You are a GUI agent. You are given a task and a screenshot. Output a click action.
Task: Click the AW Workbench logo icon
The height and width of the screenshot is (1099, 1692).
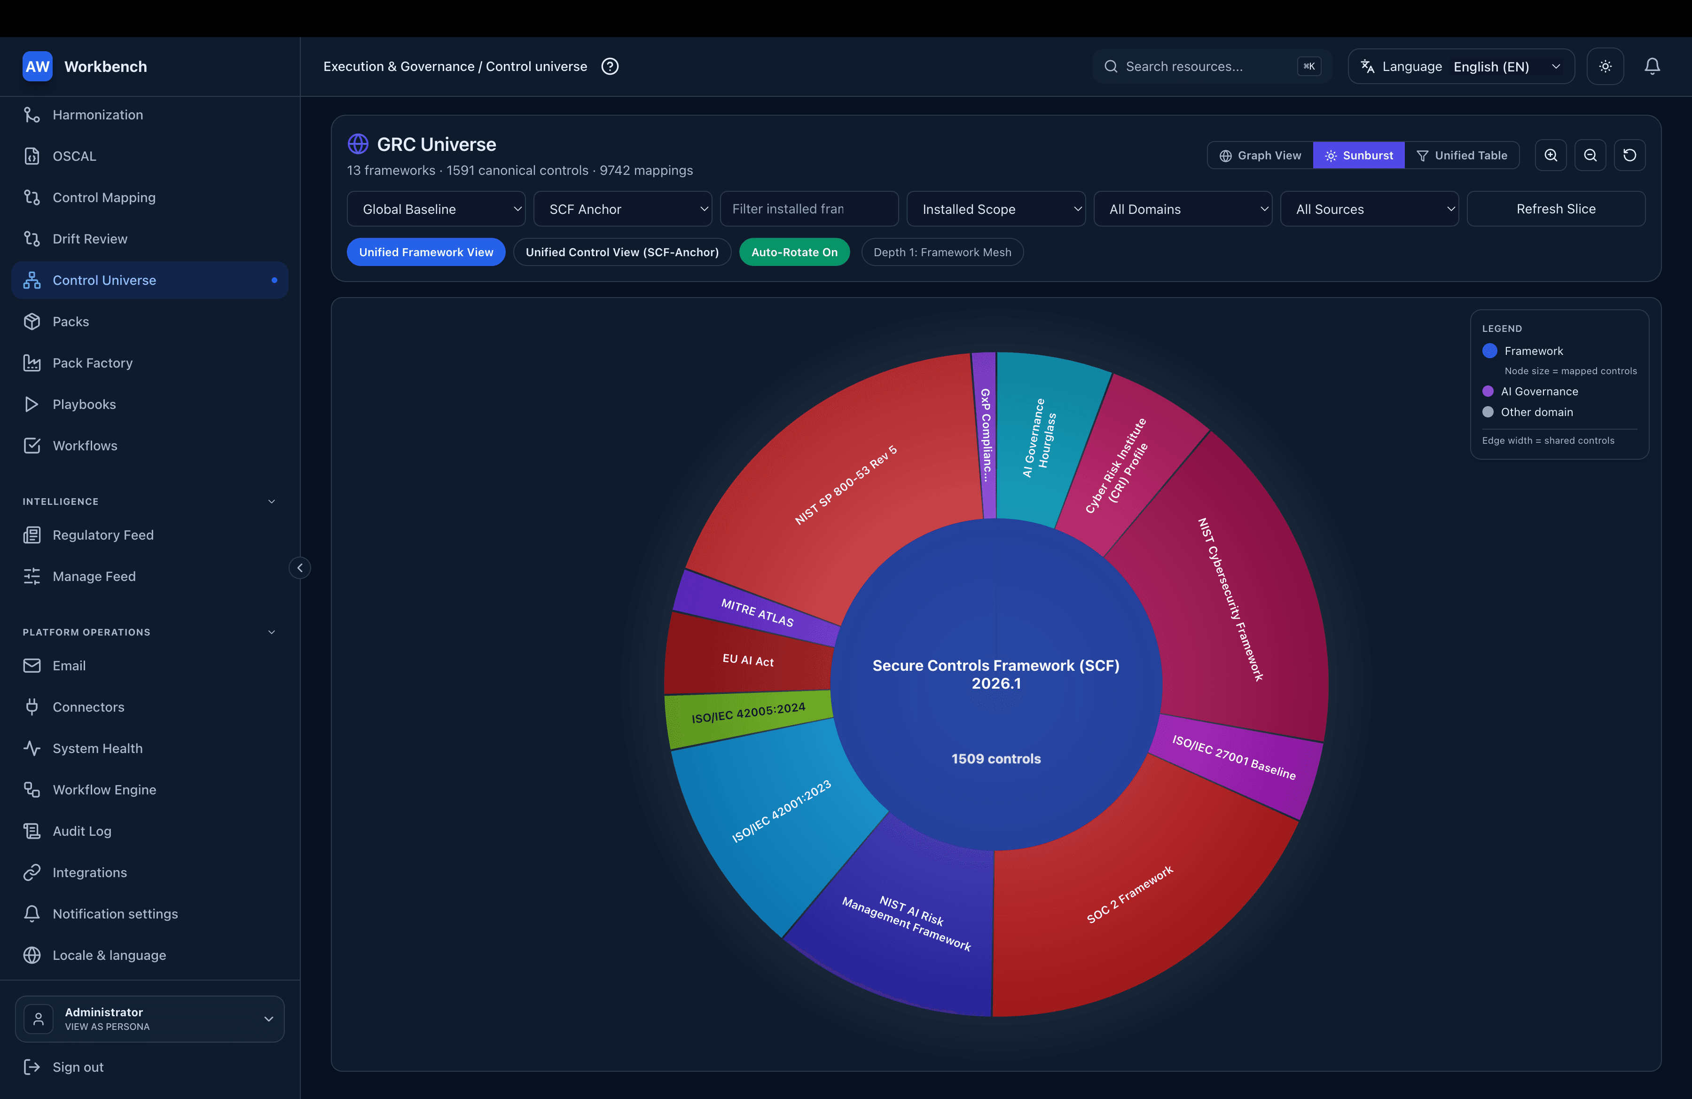click(37, 66)
